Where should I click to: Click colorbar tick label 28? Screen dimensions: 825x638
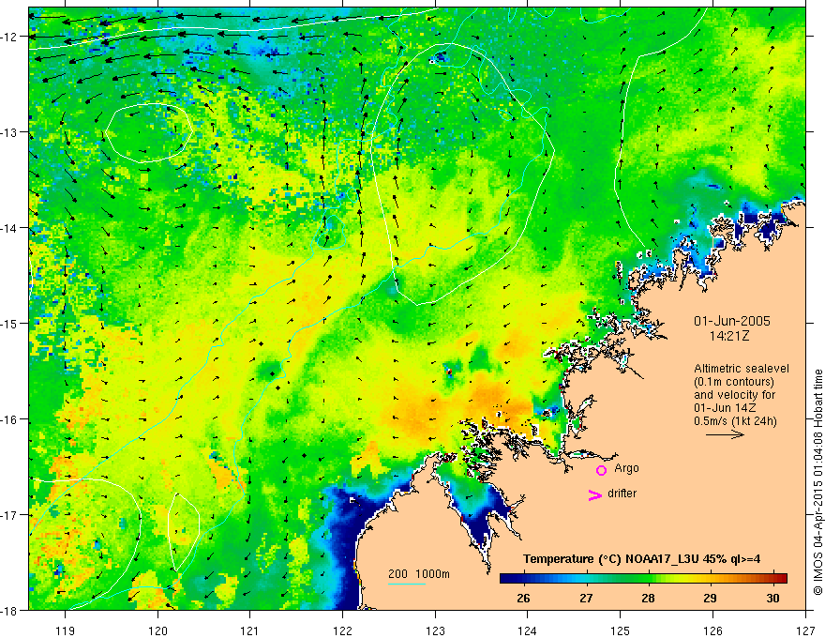tap(648, 598)
